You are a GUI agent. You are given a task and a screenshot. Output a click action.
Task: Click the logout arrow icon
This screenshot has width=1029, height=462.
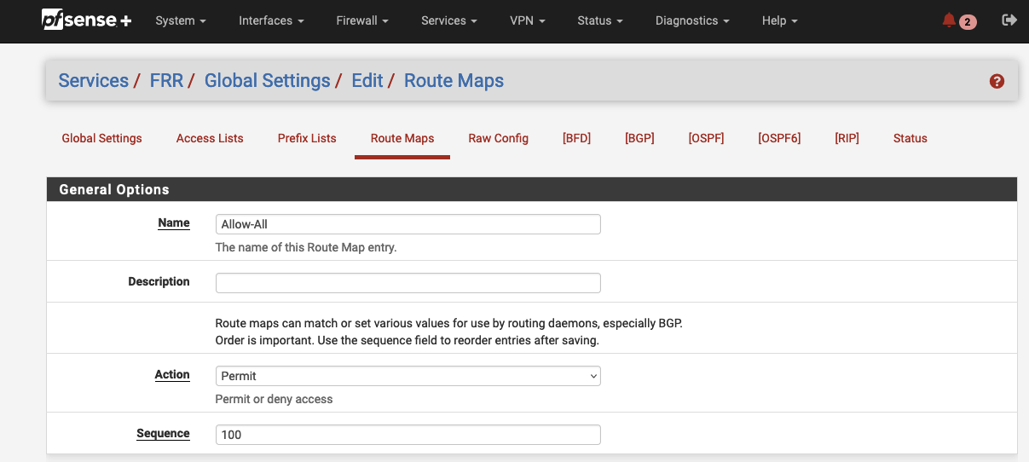(1009, 20)
